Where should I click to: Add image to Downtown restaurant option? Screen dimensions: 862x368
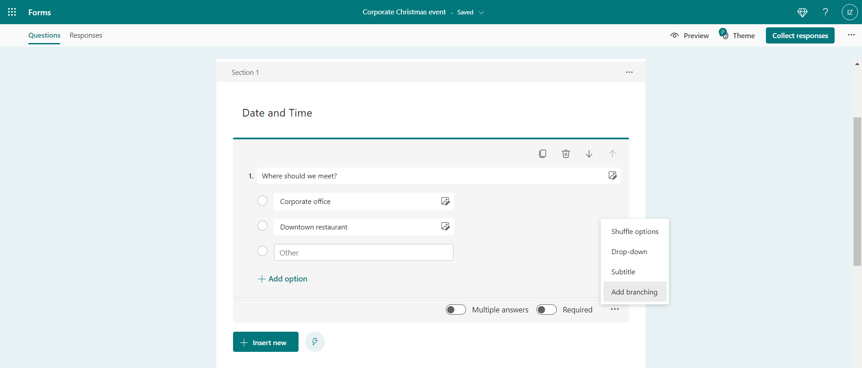(x=445, y=226)
